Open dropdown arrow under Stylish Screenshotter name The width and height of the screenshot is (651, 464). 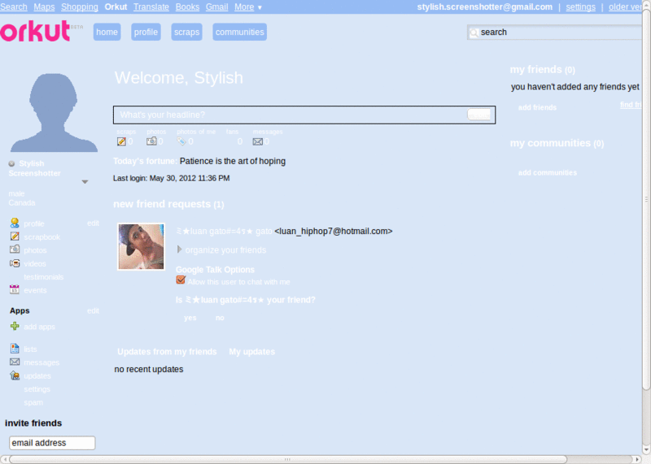(85, 182)
